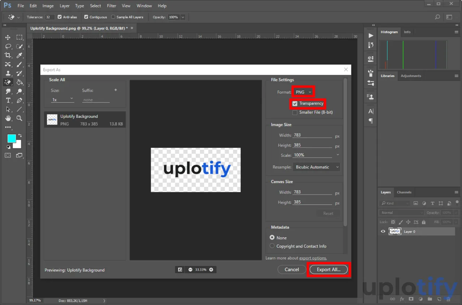
Task: Uncheck the Transparency checkbox
Action: tap(295, 104)
